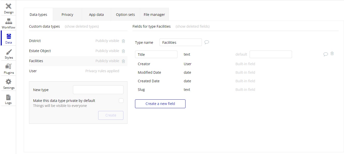Screen dimensions: 344x154
Task: Add comment on Facilities type name
Action: [207, 42]
